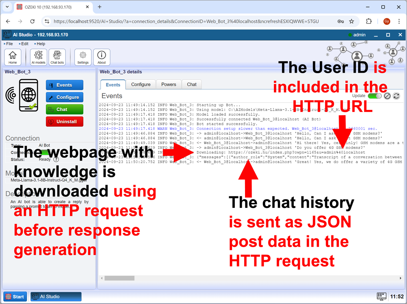Switch to the Powers tab
407x304 pixels.
pyautogui.click(x=169, y=84)
